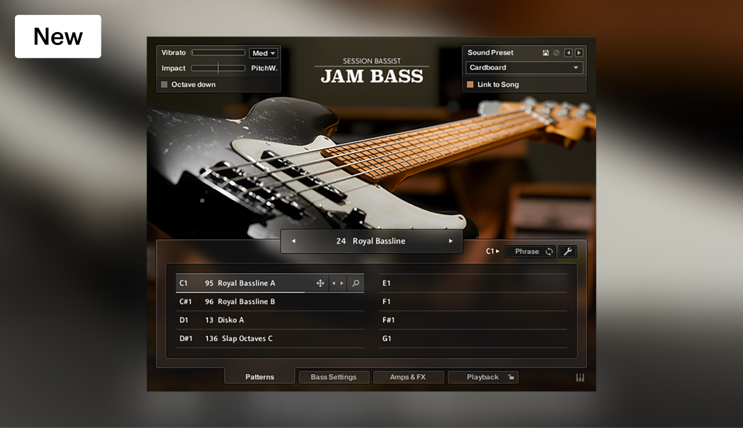Open the Playback tab

(482, 377)
